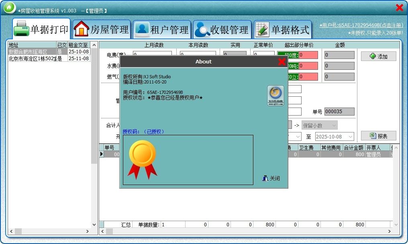The width and height of the screenshot is (408, 244).
Task: Click the 地址 column header
Action: point(32,45)
